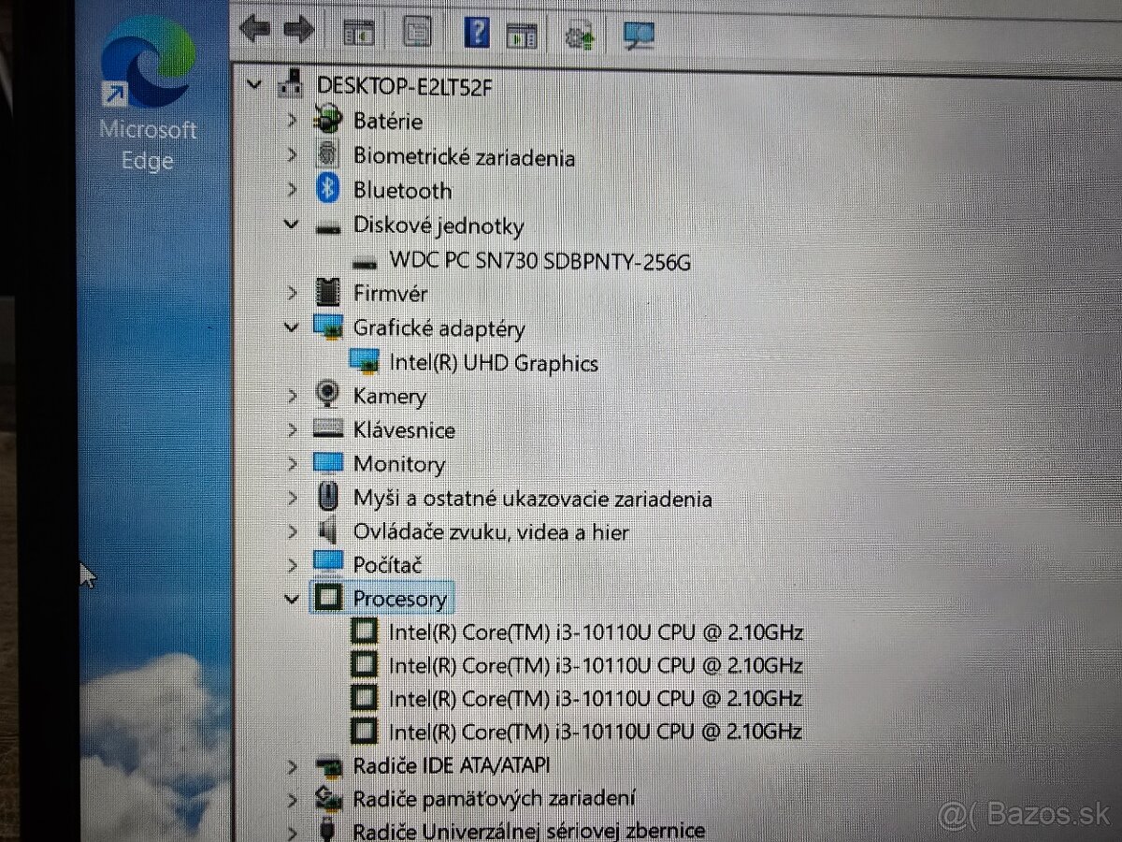Select Radiče Univerzálnej sériovej zbernice label
Image resolution: width=1122 pixels, height=842 pixels.
pos(528,830)
